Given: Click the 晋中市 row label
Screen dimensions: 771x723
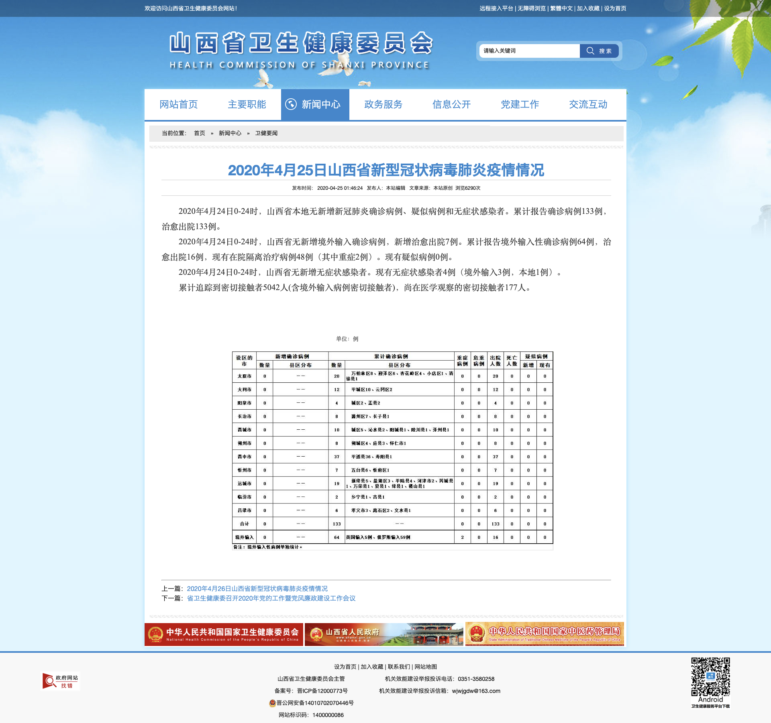Looking at the screenshot, I should [x=244, y=457].
